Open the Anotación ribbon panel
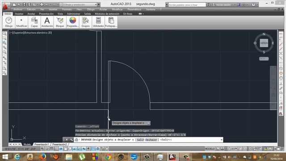286x161 pixels. pos(47,22)
